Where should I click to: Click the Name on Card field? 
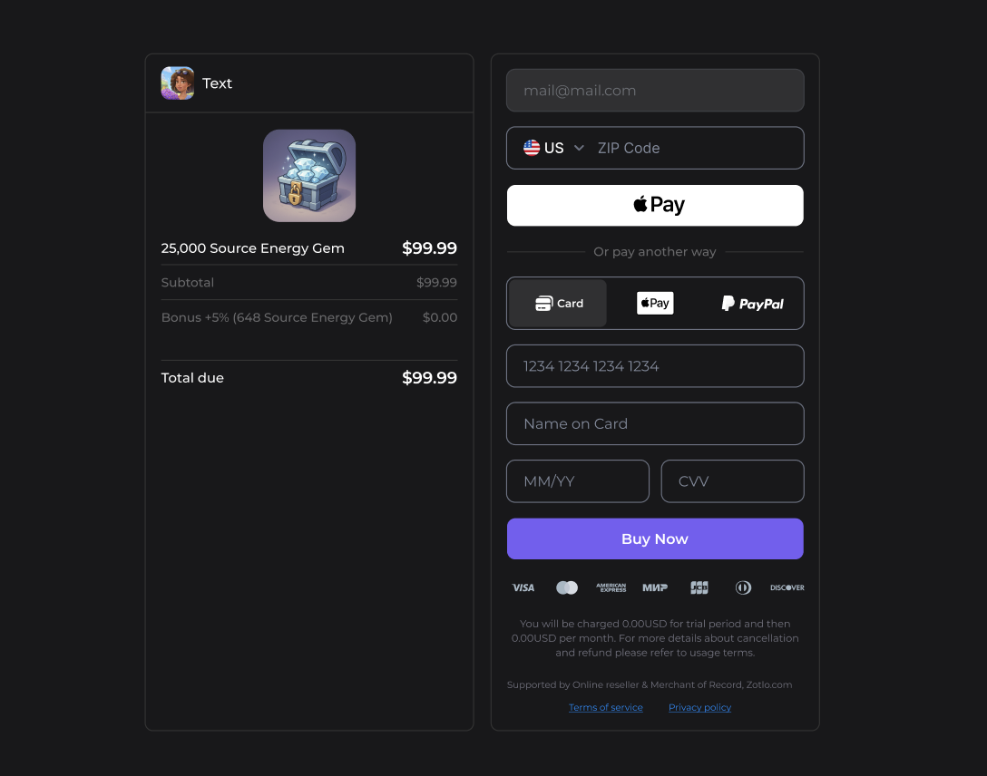[655, 424]
